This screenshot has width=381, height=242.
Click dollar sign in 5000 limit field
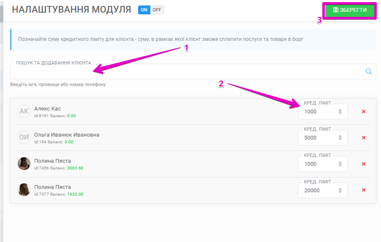click(x=340, y=138)
